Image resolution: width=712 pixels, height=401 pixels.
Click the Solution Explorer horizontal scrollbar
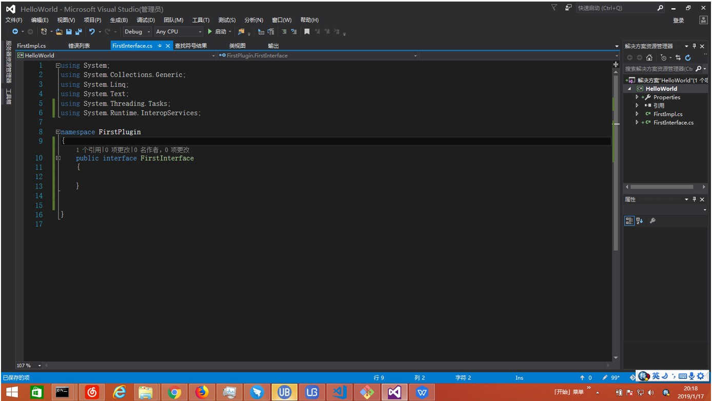[x=662, y=187]
